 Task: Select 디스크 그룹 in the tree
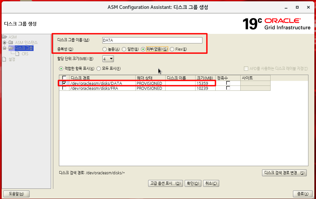tap(24, 48)
